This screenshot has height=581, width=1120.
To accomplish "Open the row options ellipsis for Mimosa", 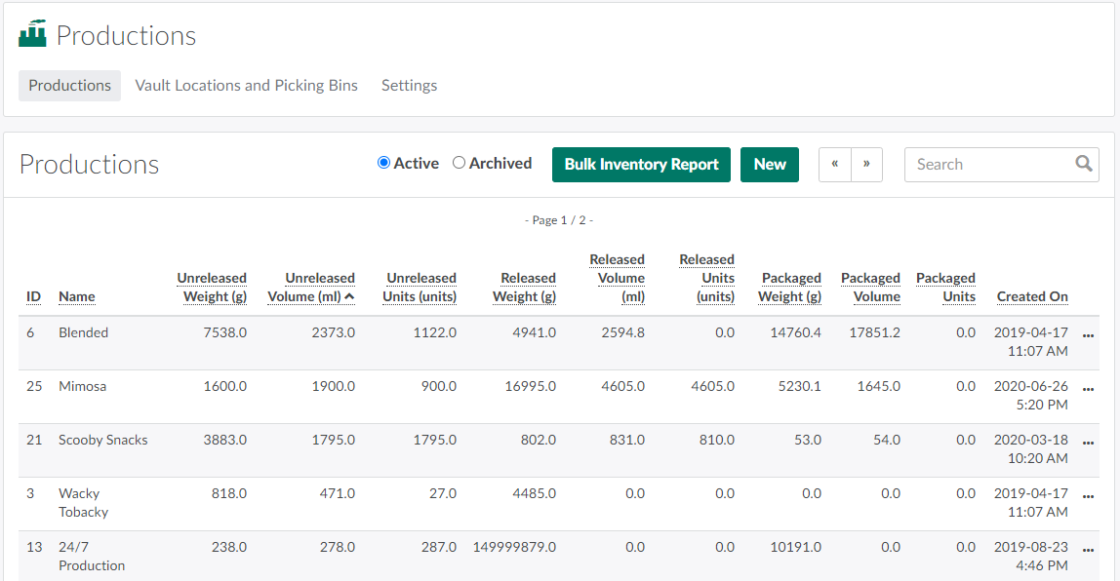I will click(x=1089, y=388).
